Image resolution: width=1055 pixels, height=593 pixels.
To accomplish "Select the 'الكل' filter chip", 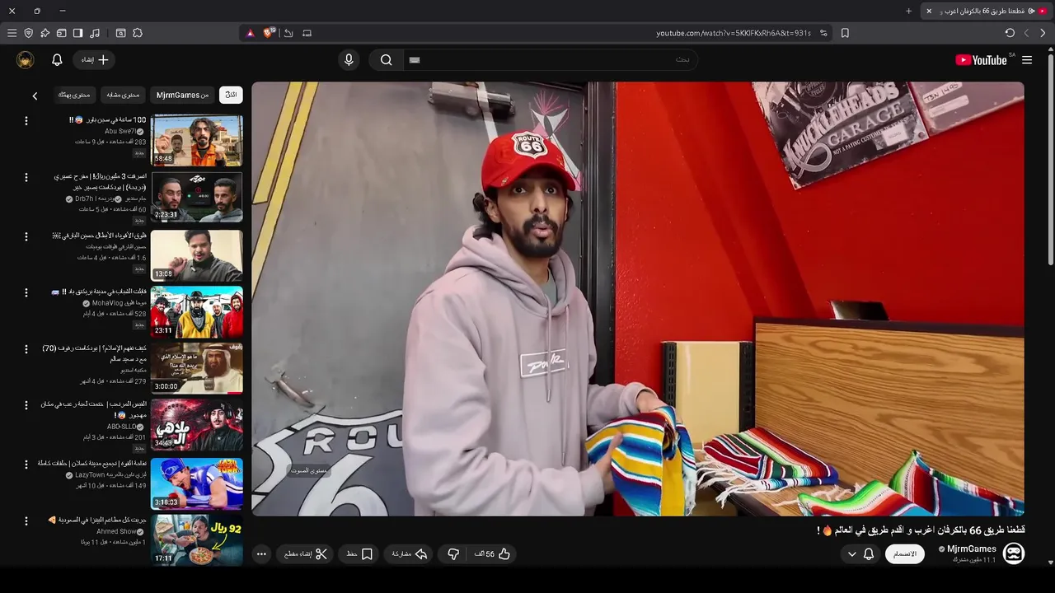I will [x=231, y=95].
